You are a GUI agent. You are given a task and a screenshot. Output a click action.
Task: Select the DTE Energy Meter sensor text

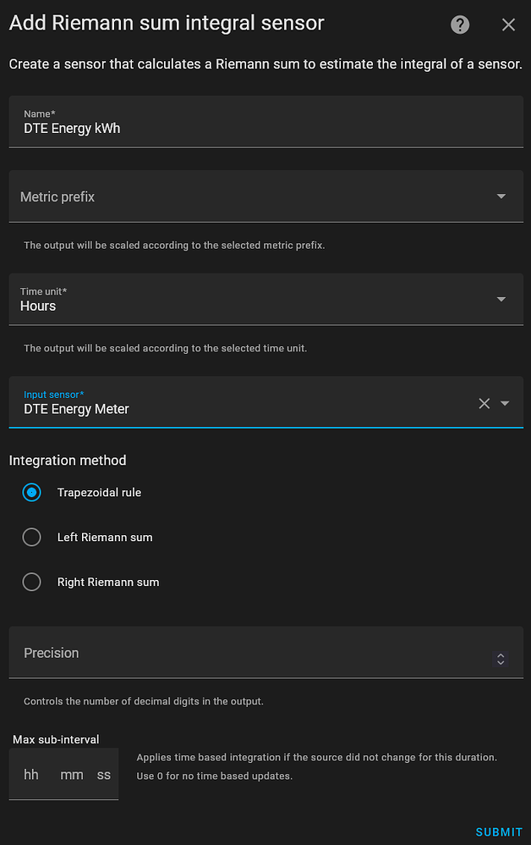pyautogui.click(x=76, y=409)
